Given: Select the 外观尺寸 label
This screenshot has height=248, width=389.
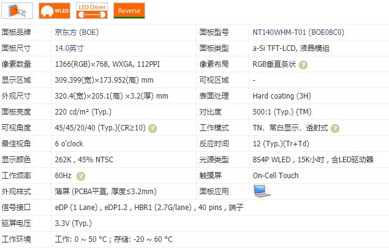Looking at the screenshot, I should pos(16,96).
